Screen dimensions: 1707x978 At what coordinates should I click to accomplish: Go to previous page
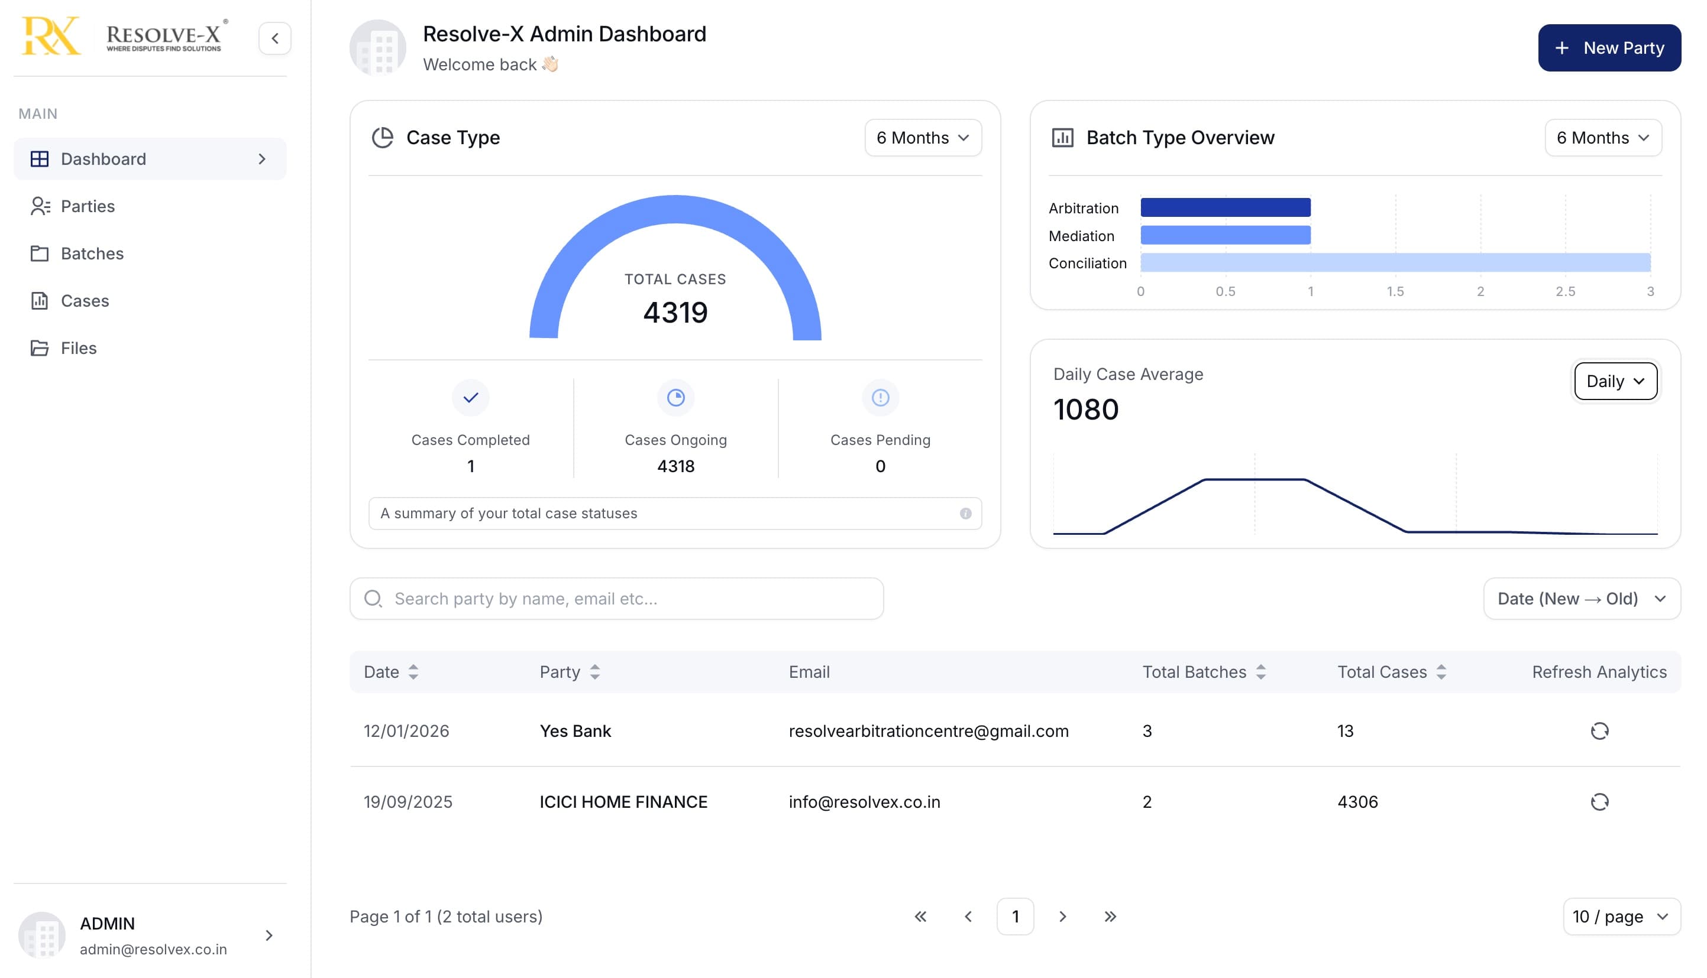(968, 917)
